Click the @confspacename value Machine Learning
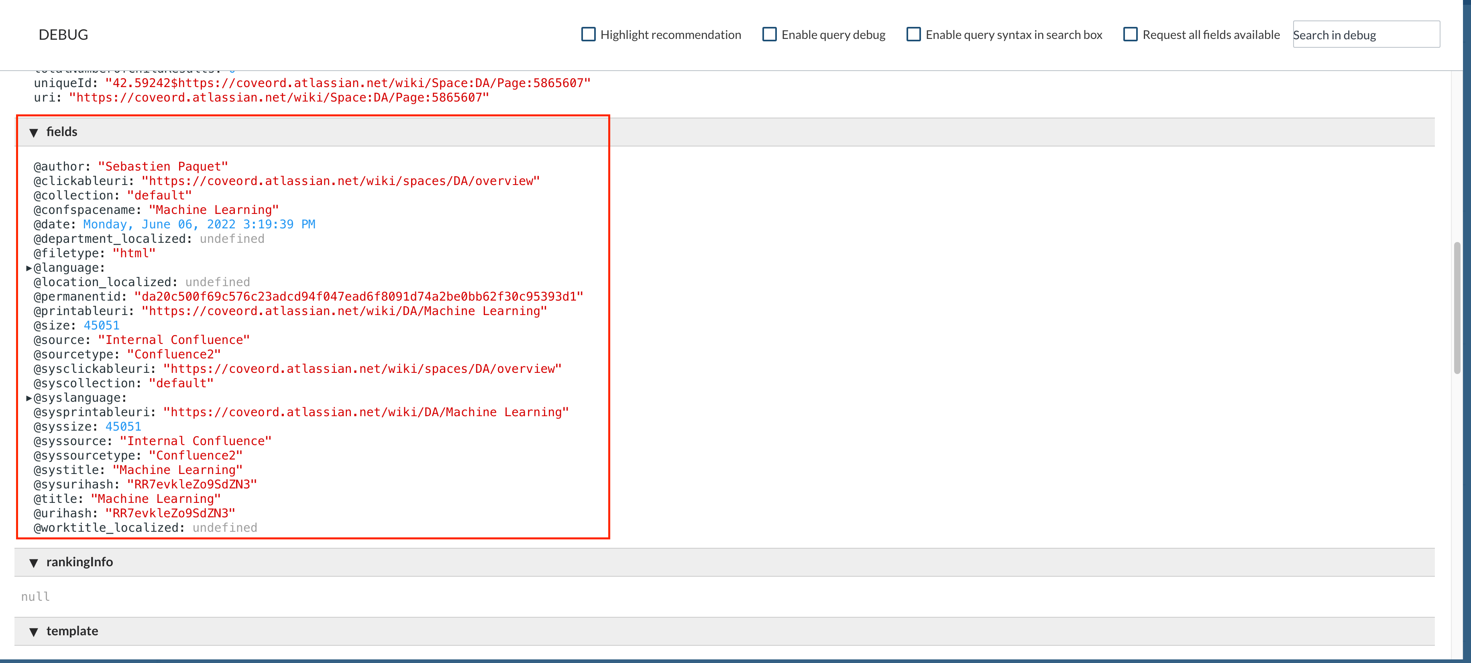This screenshot has height=663, width=1471. 214,210
